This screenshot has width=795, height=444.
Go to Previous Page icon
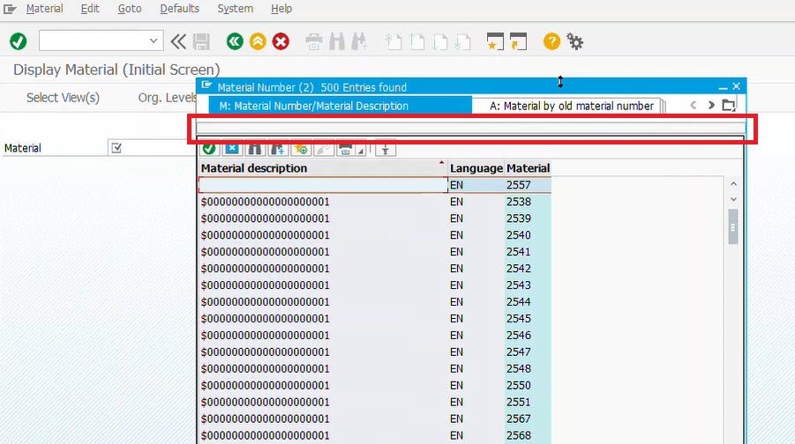tap(416, 41)
